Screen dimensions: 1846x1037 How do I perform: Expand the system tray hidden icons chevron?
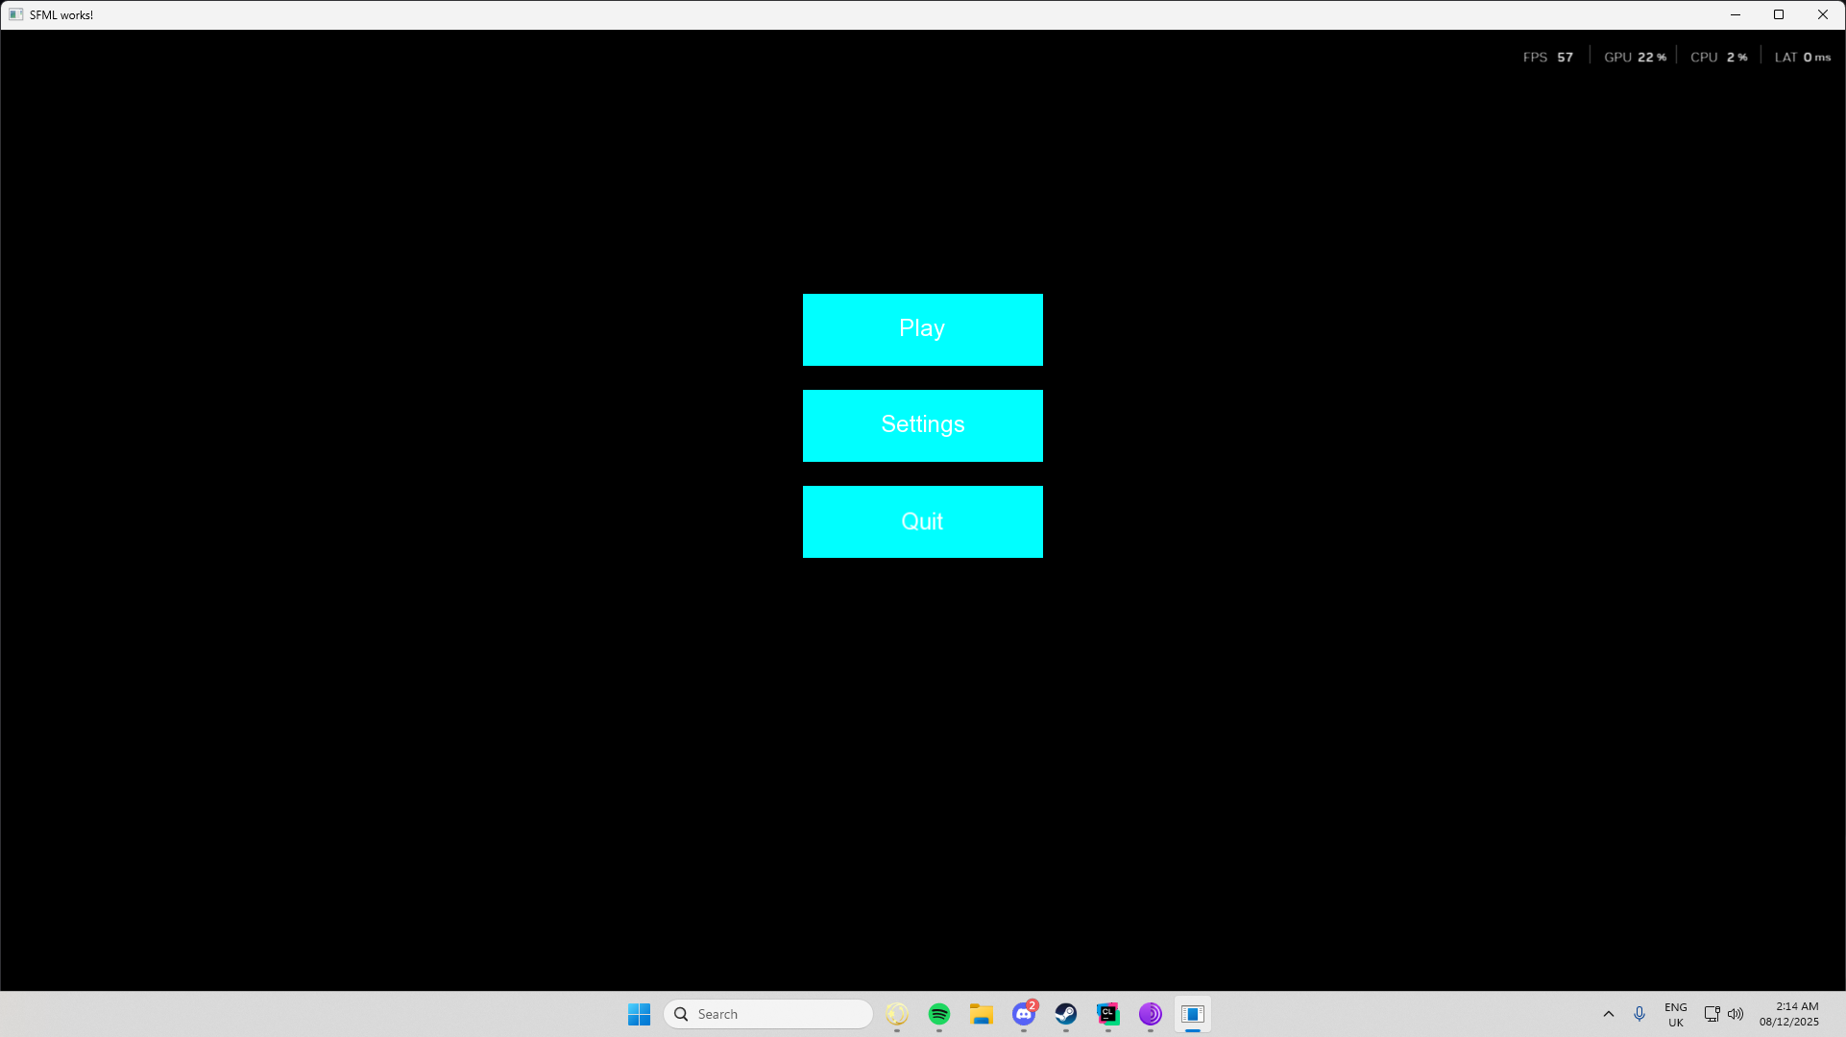coord(1609,1014)
